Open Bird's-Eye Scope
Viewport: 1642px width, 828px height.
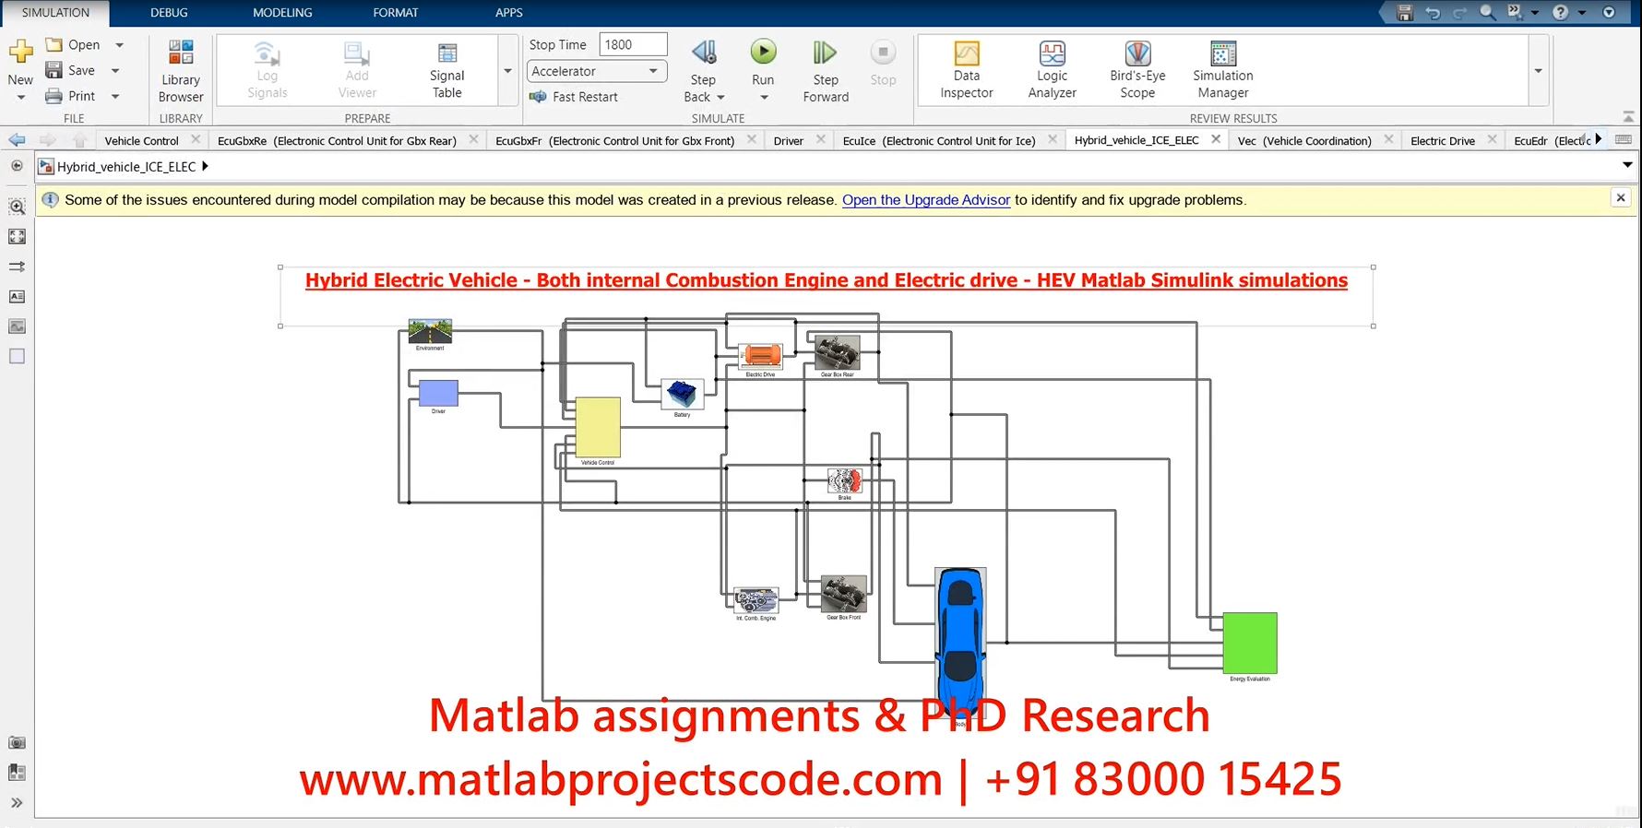pos(1137,70)
